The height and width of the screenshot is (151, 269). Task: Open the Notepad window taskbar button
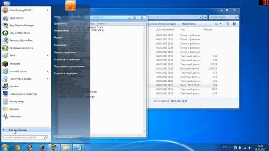pyautogui.click(x=79, y=147)
